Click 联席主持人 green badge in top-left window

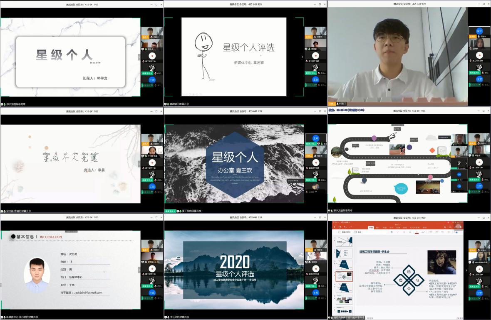(148, 73)
